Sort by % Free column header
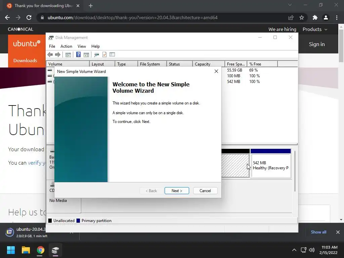 coord(262,64)
